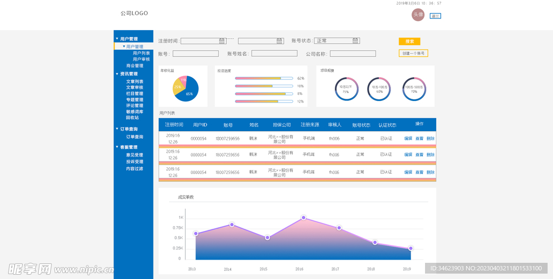
Task: Click the 退出 logout button
Action: click(x=435, y=16)
